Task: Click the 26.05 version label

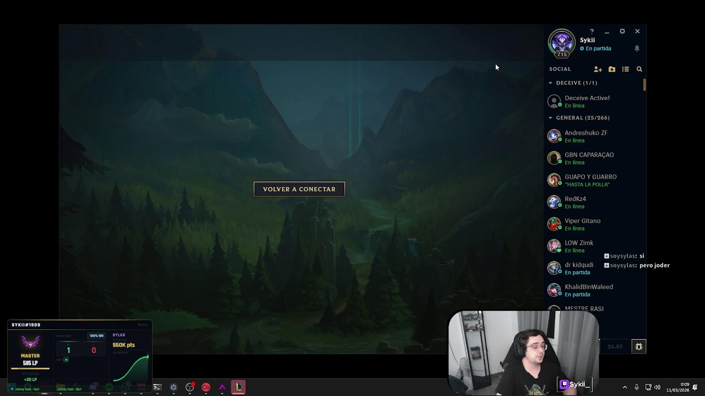Action: (x=615, y=346)
